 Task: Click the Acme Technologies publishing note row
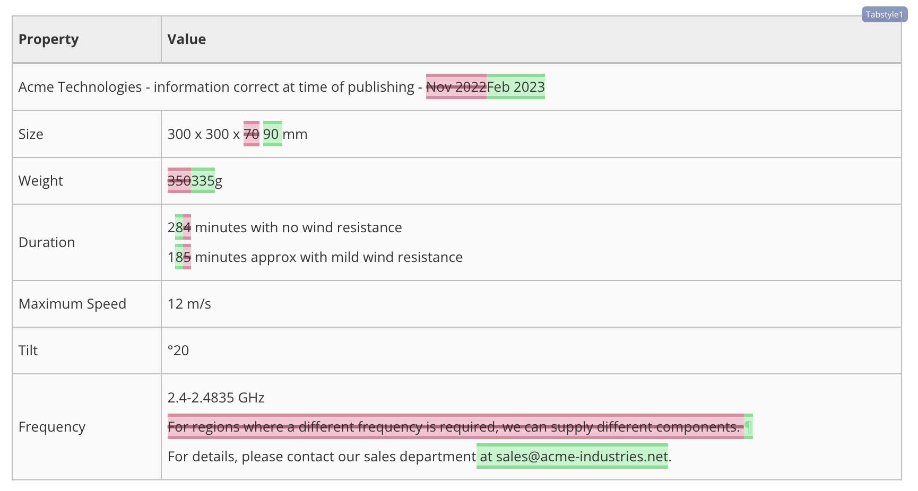point(212,86)
